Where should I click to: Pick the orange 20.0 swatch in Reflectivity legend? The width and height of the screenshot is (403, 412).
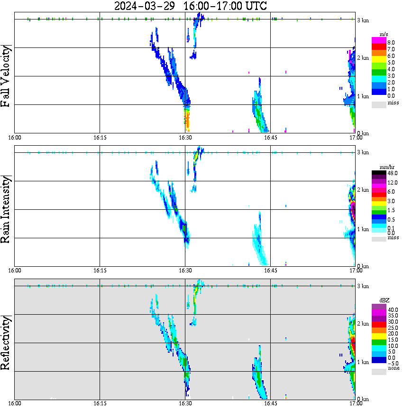[379, 330]
